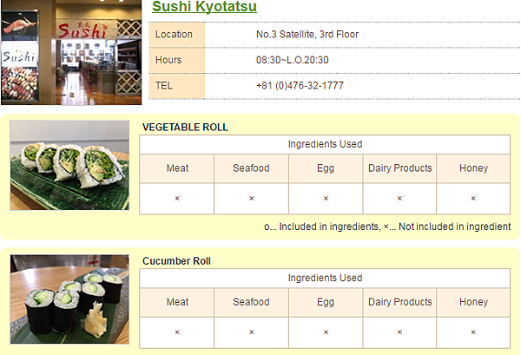The image size is (521, 355).
Task: Click the Hours label cell
Action: [177, 60]
